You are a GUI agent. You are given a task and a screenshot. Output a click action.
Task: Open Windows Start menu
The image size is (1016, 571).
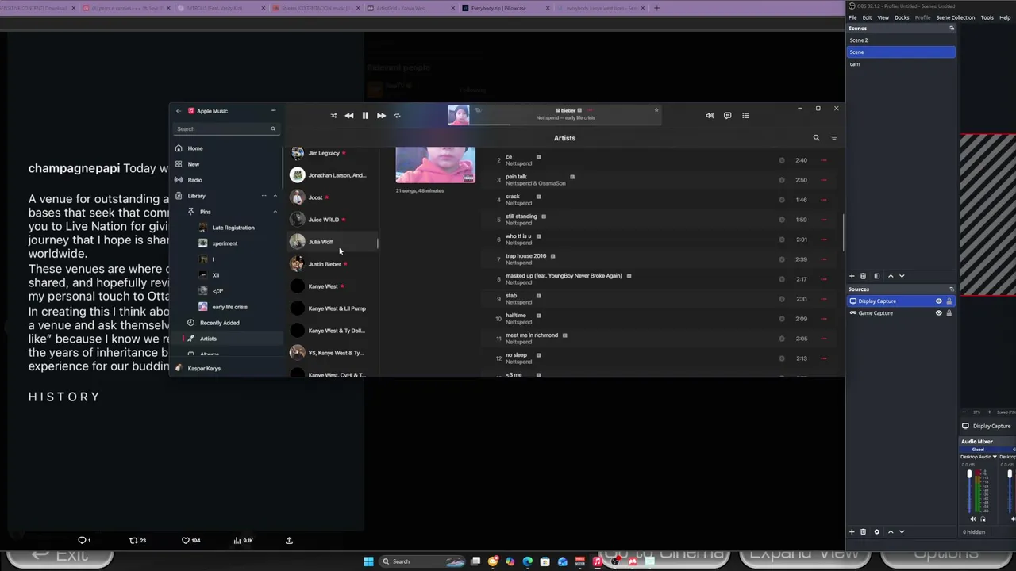368,561
